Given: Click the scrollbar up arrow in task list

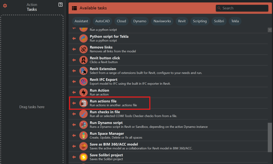Looking at the screenshot, I should tap(270, 30).
